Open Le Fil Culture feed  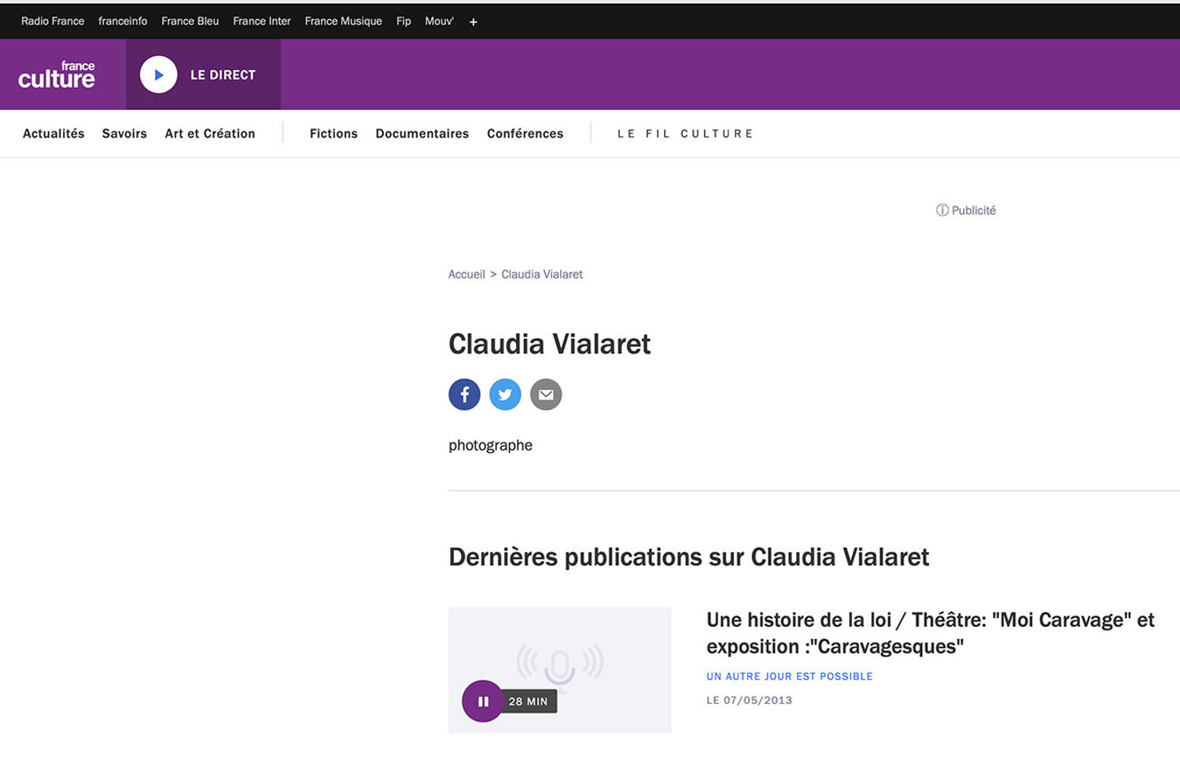(685, 134)
